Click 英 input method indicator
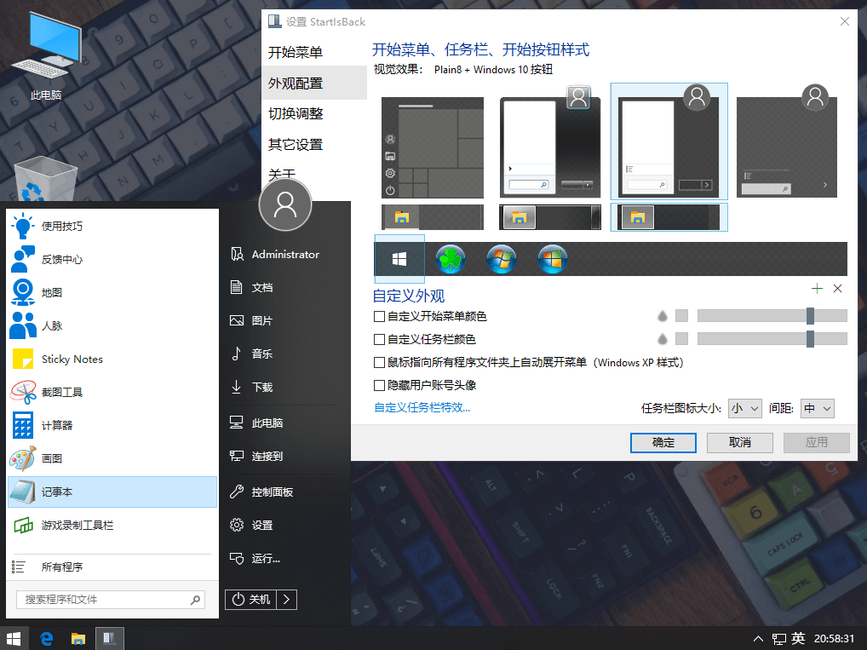The height and width of the screenshot is (650, 867). point(798,638)
